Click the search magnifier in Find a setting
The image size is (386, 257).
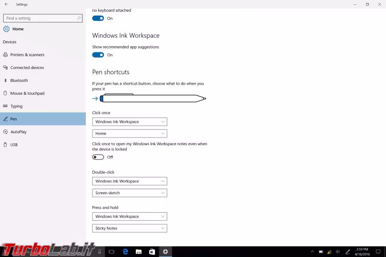(x=79, y=18)
